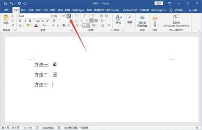Center the paragraph text
The image size is (202, 130).
81,21
